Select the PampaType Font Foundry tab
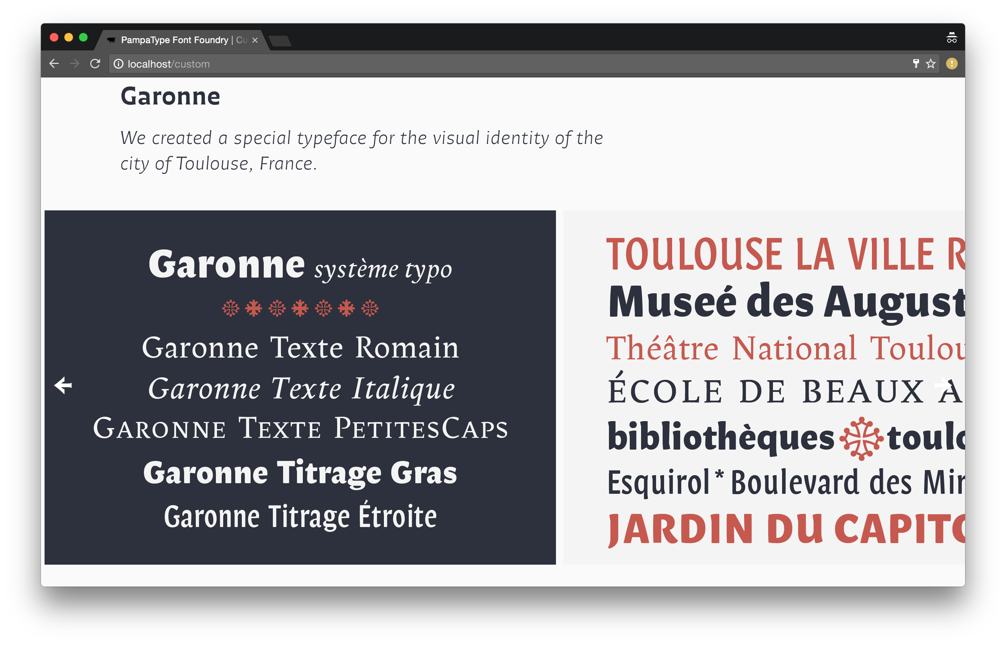The width and height of the screenshot is (1006, 645). pos(182,40)
